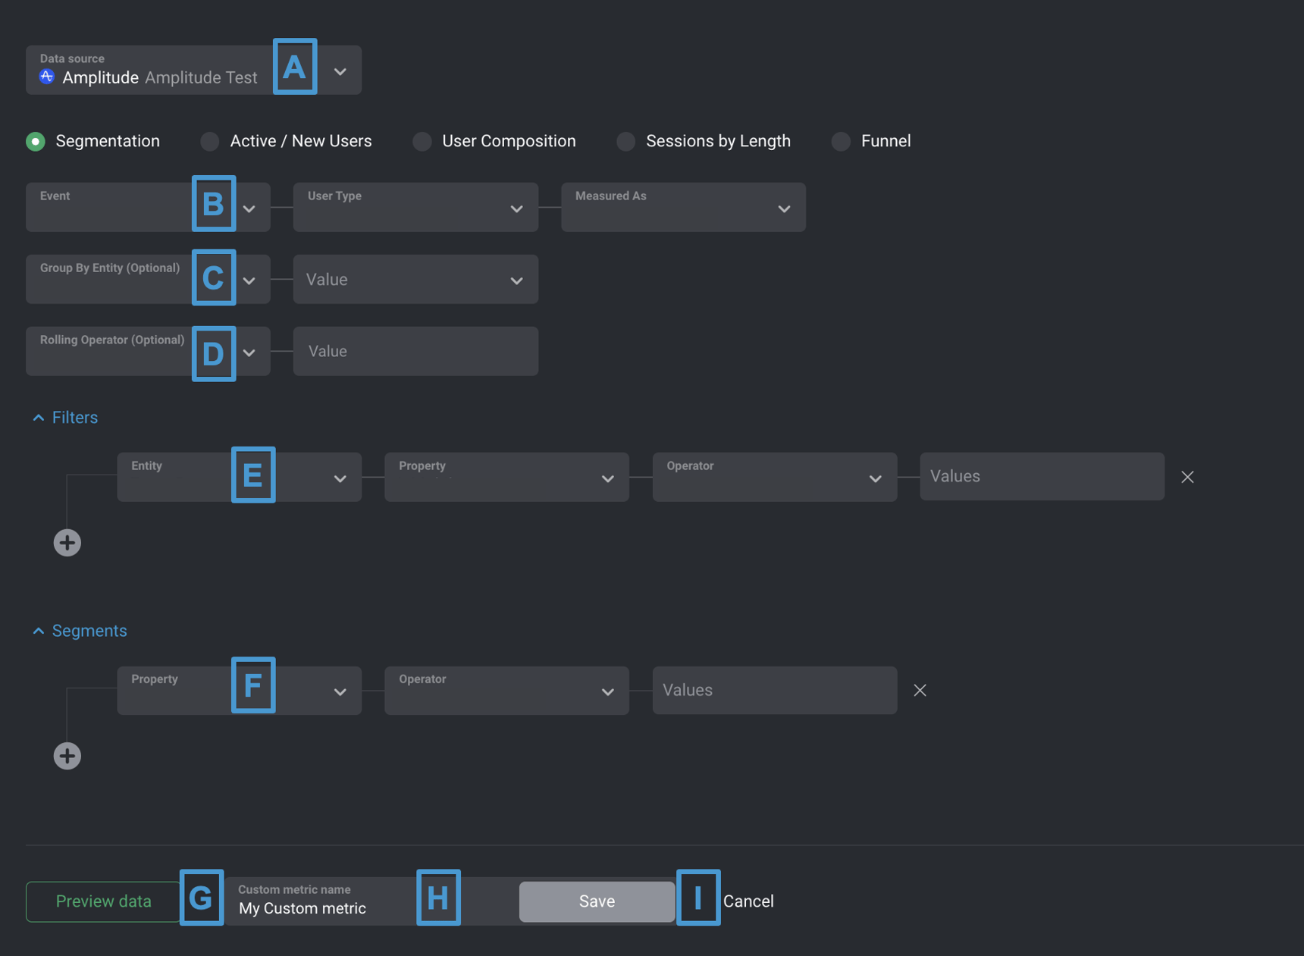This screenshot has height=956, width=1304.
Task: Select the Funnel metric type
Action: point(841,141)
